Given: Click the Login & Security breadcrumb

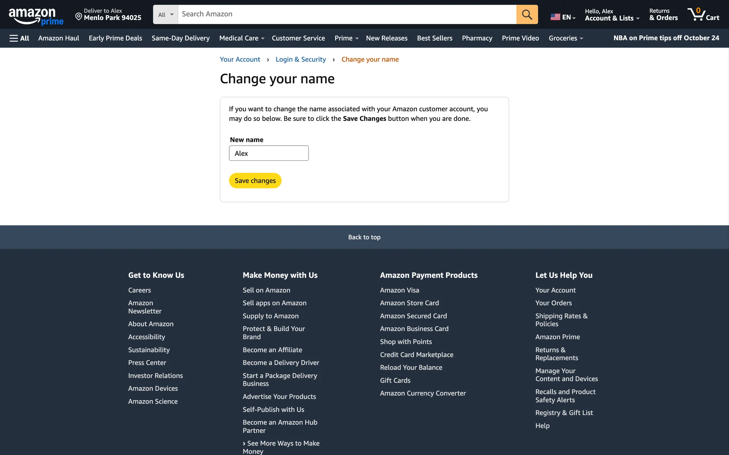Looking at the screenshot, I should point(300,60).
